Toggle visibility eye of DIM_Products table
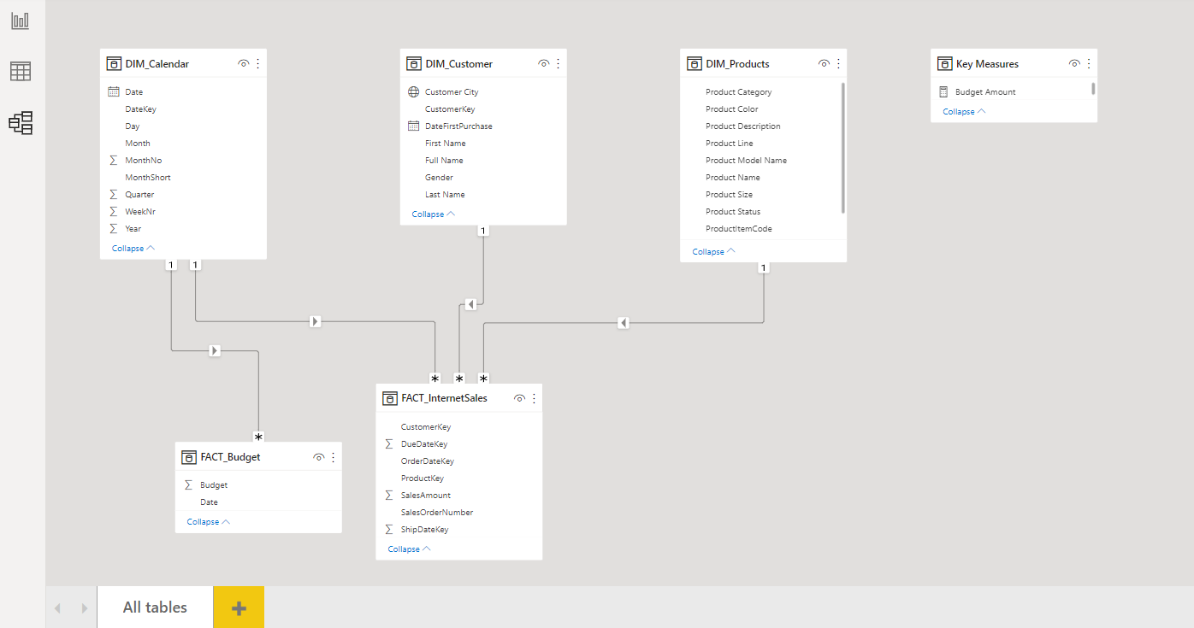The image size is (1194, 628). 824,63
